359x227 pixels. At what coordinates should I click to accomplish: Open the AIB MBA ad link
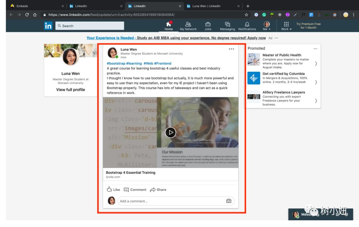tap(176, 38)
